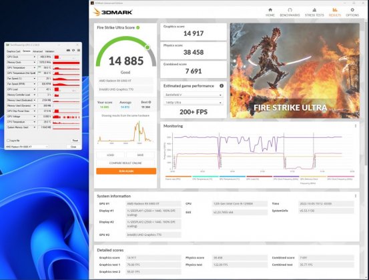Click the Graphics score 14 917 value
The image size is (369, 280).
click(x=194, y=33)
